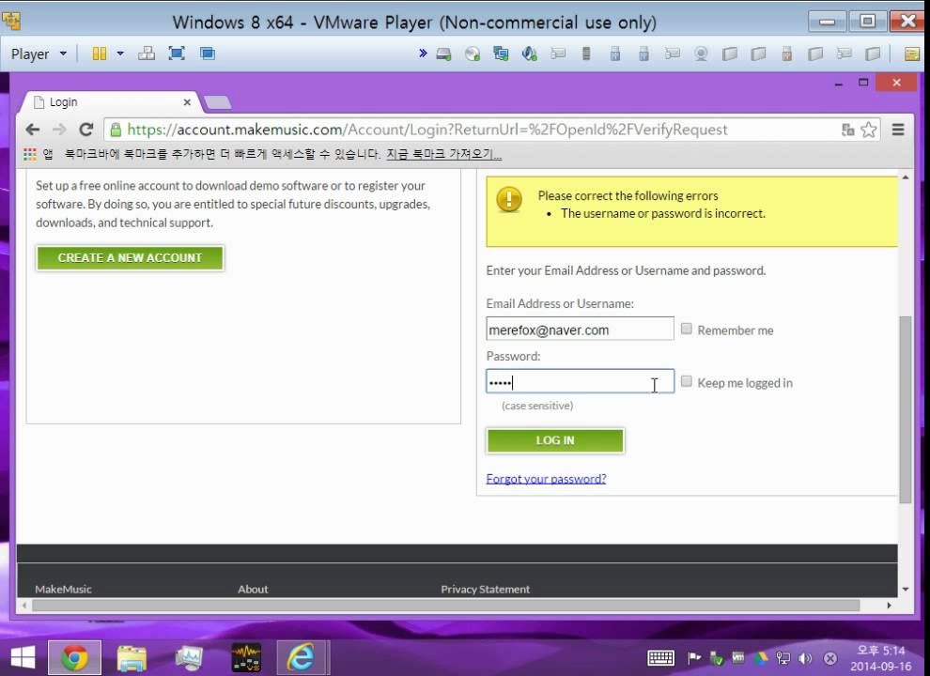Open a new Chrome tab
The height and width of the screenshot is (676, 930).
tap(218, 102)
